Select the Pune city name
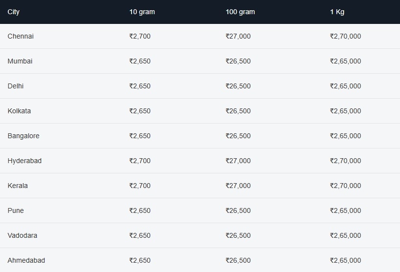 tap(16, 210)
